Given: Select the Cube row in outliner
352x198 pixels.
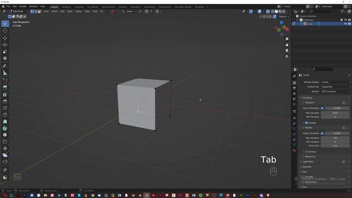Looking at the screenshot, I should (321, 24).
